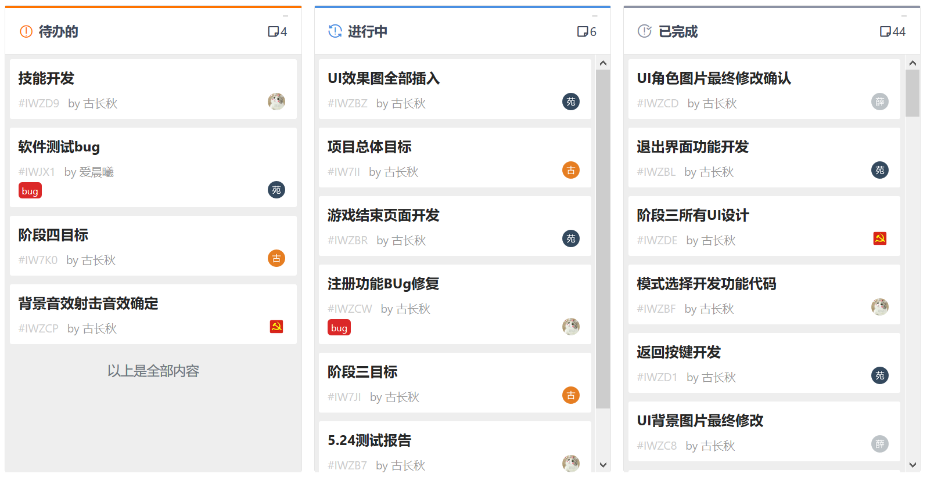Open the 模式选择开发功能代码 issue
This screenshot has width=927, height=481.
pos(707,284)
